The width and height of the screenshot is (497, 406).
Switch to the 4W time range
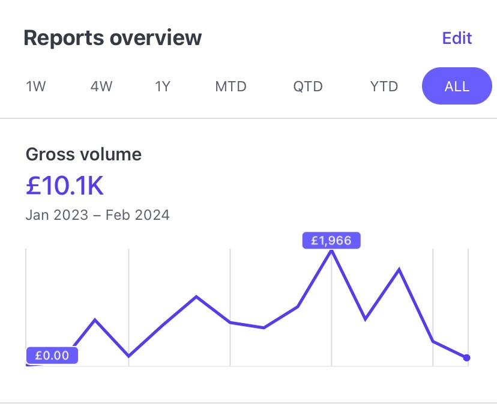(x=101, y=86)
